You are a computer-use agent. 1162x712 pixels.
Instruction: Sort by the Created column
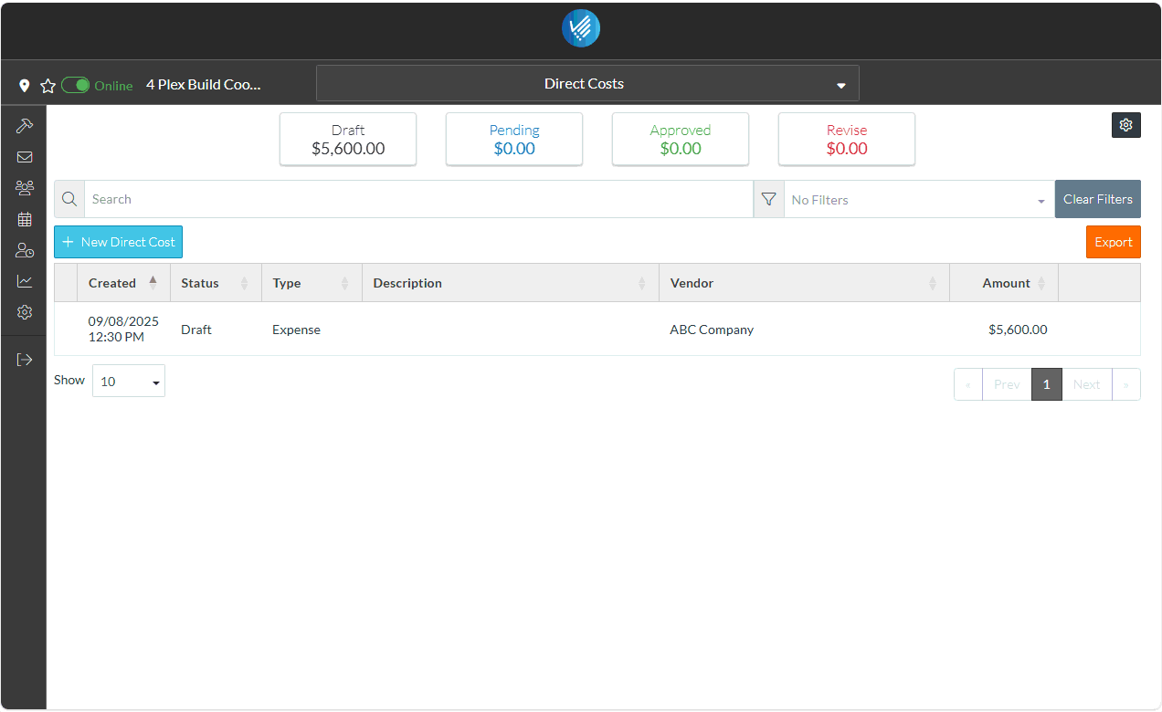(x=123, y=283)
